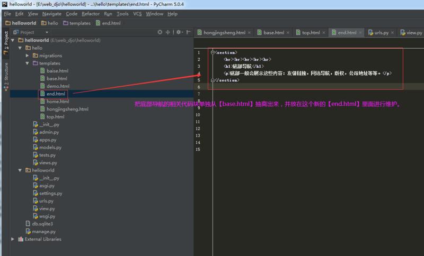Toggle the 1: Project side tab
This screenshot has height=256, width=424.
coord(6,43)
